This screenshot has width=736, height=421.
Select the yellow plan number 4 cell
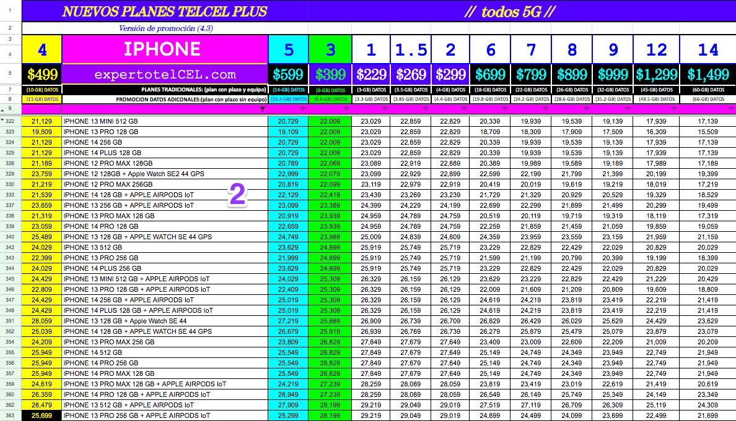point(42,49)
